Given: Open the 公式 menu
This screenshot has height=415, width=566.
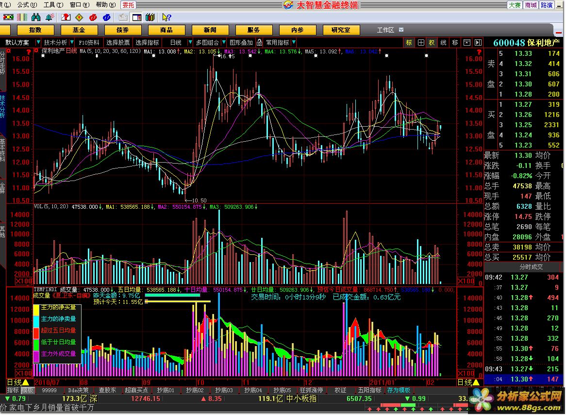Looking at the screenshot, I should tap(27, 5).
